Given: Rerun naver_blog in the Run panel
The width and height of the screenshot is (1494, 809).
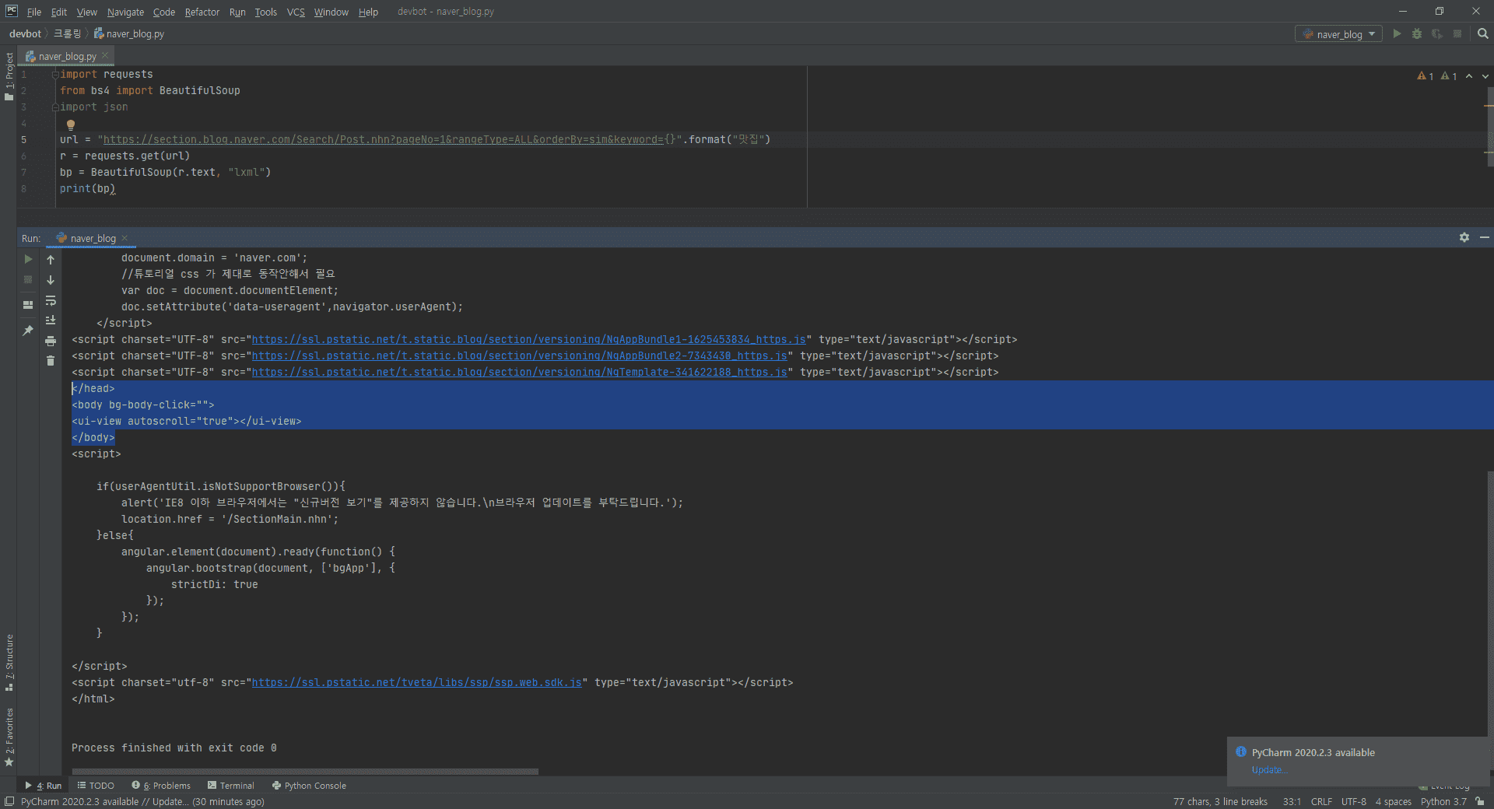Looking at the screenshot, I should (x=28, y=259).
